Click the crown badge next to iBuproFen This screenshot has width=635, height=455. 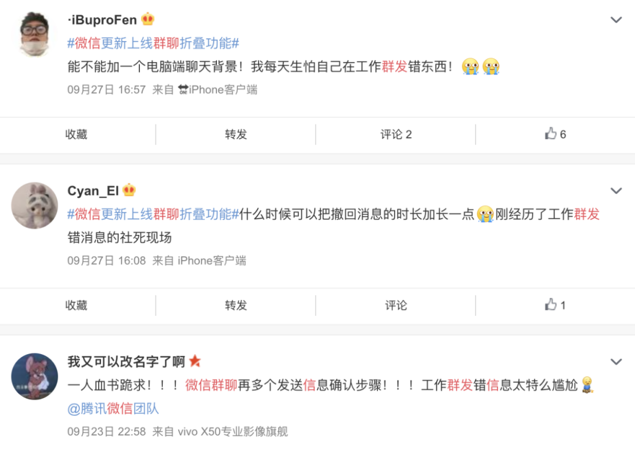coord(148,19)
